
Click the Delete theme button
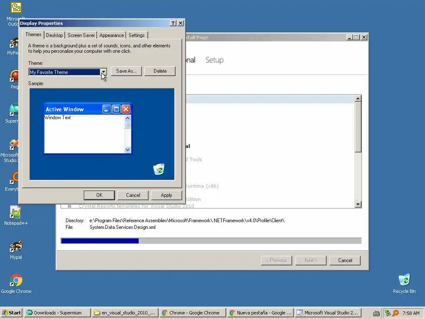point(160,71)
